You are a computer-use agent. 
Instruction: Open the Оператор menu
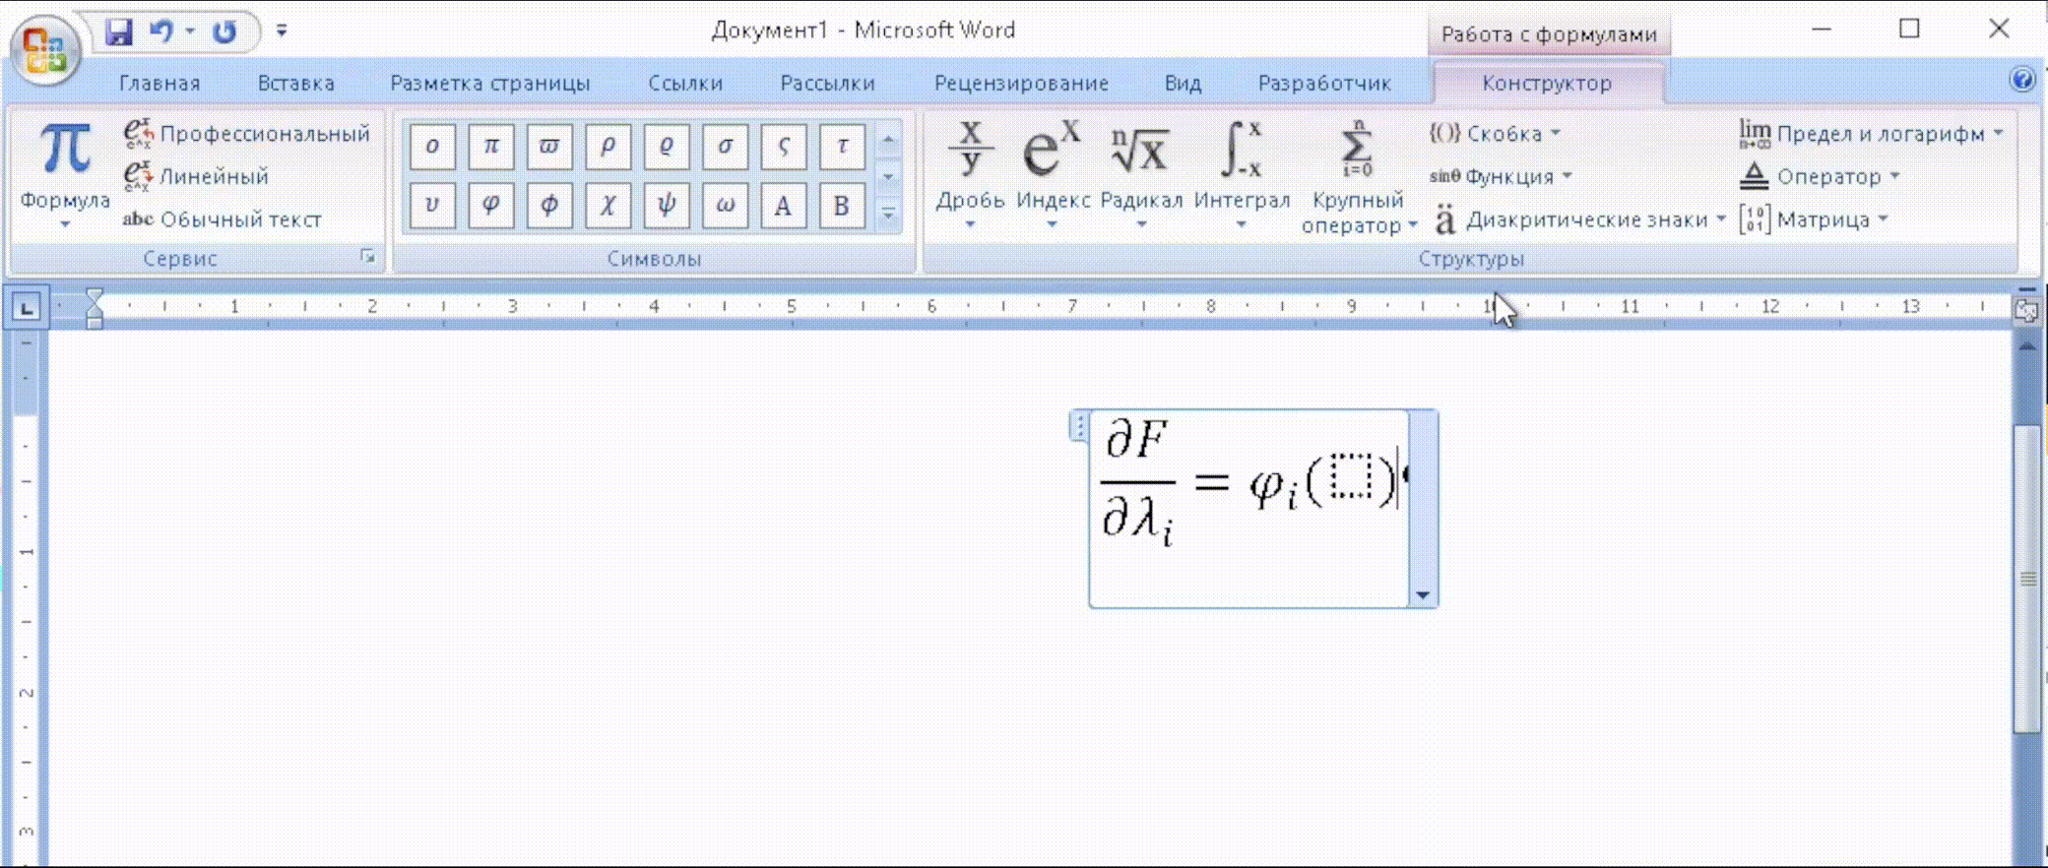(x=1820, y=176)
